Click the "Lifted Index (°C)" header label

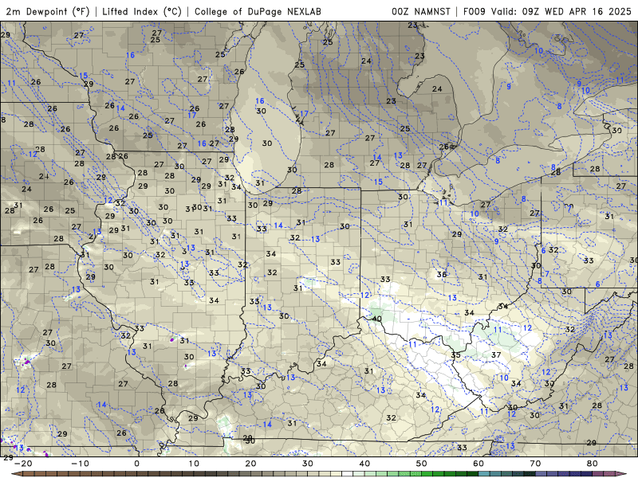click(x=142, y=11)
